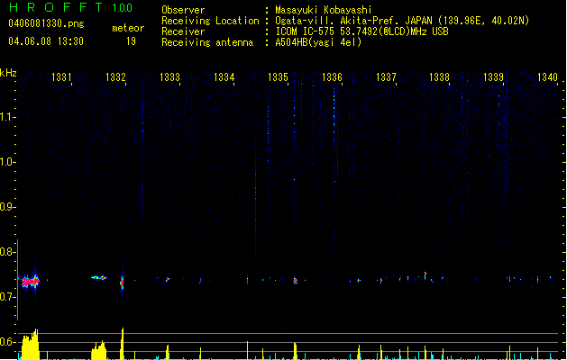Click the 0.6 kHz frequency axis label
Image resolution: width=567 pixels, height=360 pixels.
(7, 342)
